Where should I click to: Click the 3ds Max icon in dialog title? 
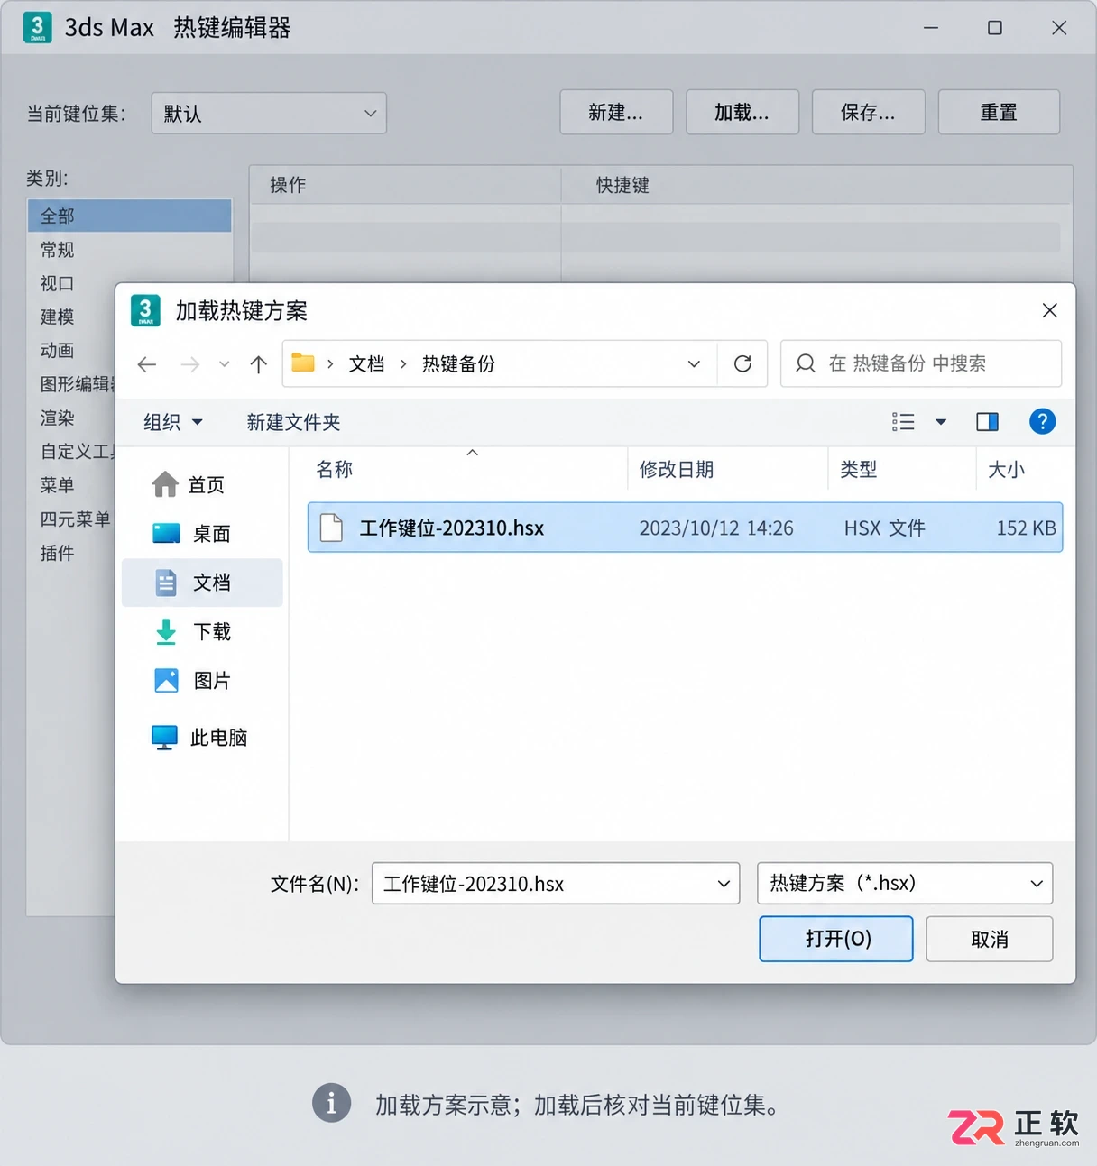point(145,310)
